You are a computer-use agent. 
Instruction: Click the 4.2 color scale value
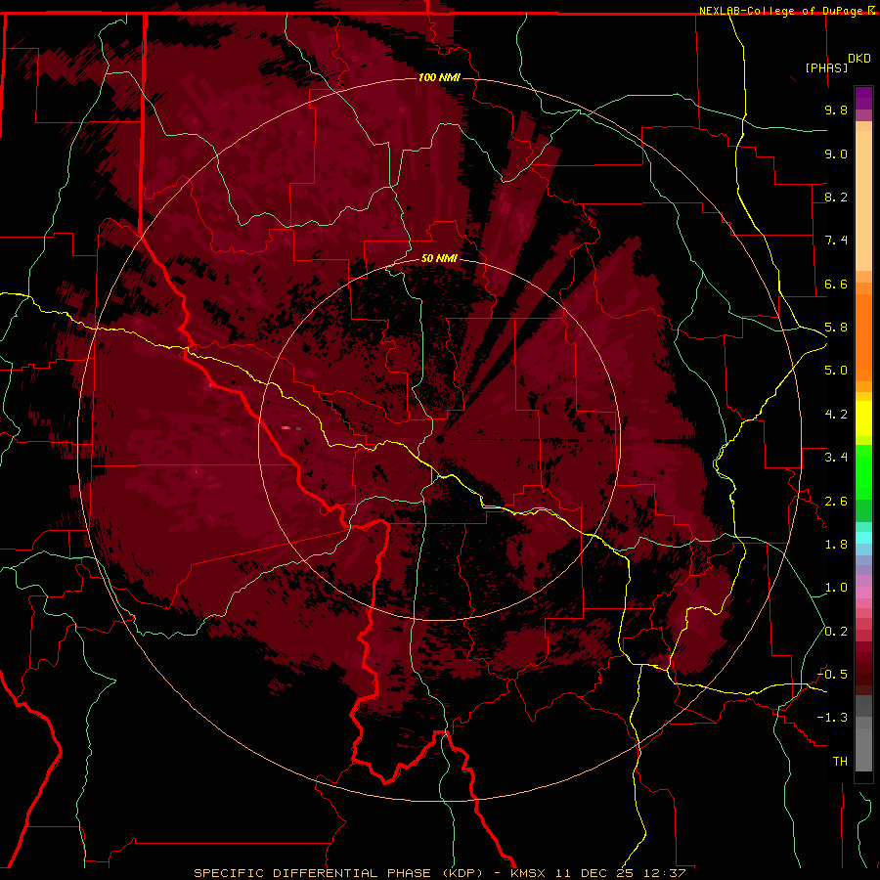pos(836,415)
